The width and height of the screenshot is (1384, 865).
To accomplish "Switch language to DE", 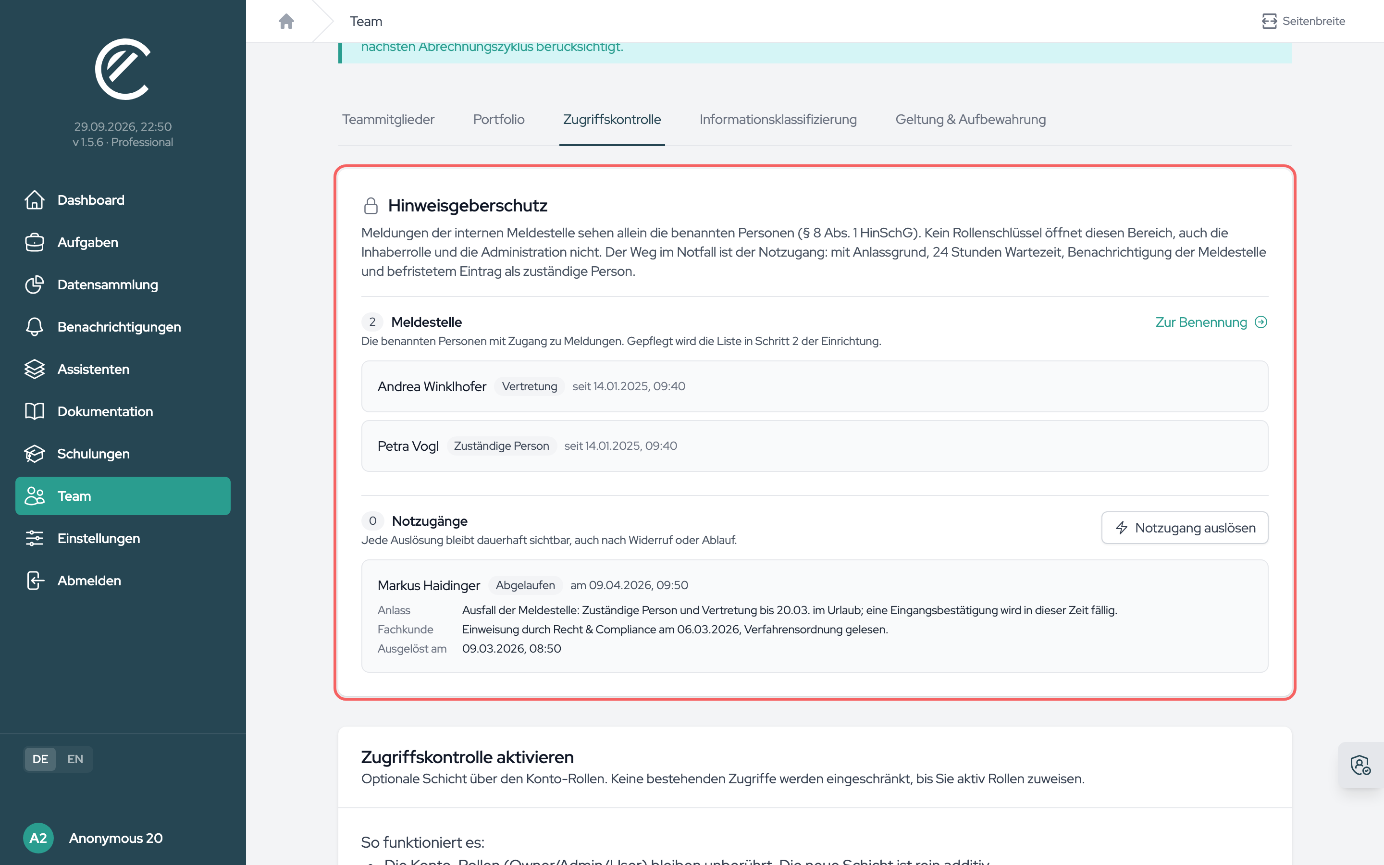I will point(40,759).
